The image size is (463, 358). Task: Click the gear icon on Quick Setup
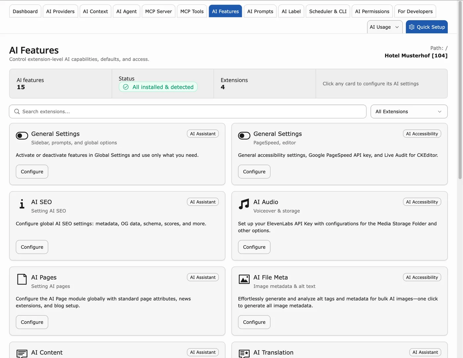[412, 27]
